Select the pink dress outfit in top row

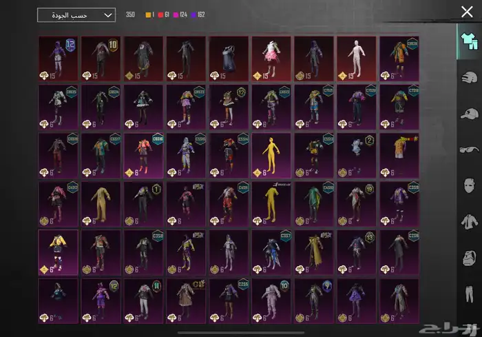tap(271, 59)
